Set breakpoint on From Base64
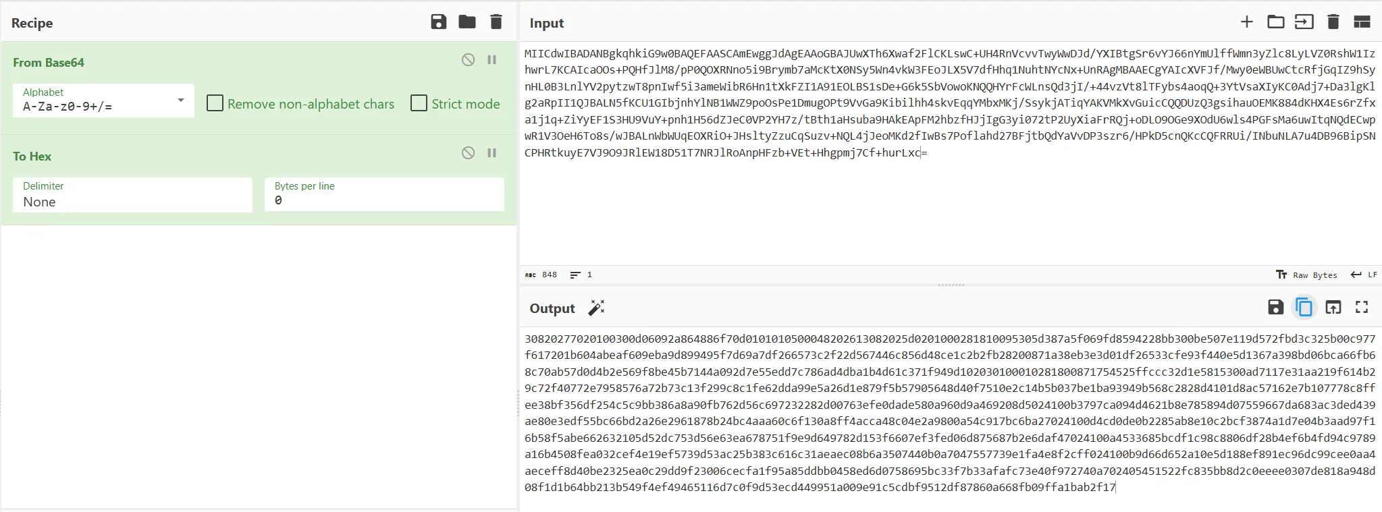 [492, 60]
